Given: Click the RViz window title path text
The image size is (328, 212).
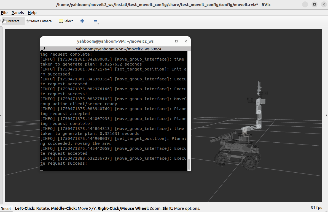Looking at the screenshot, I should pos(163,5).
